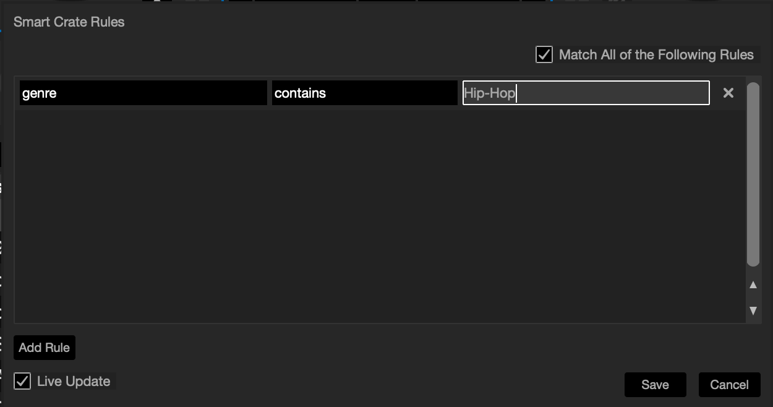
Task: Save the smart crate rules
Action: click(655, 385)
